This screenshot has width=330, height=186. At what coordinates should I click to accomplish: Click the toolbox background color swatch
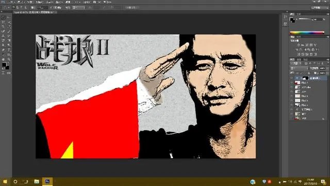click(7, 68)
